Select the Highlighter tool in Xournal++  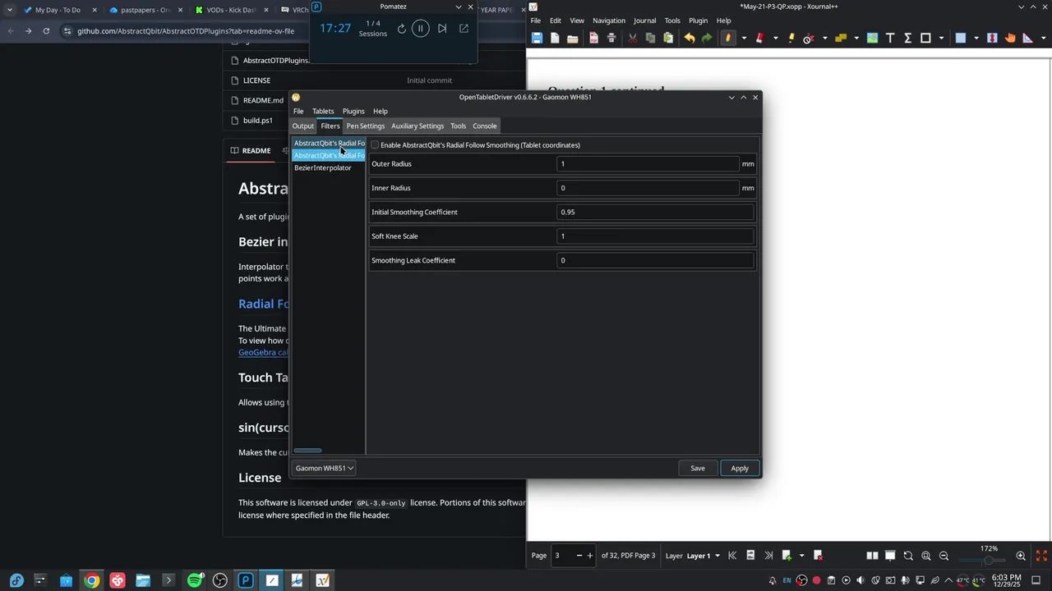pos(791,38)
